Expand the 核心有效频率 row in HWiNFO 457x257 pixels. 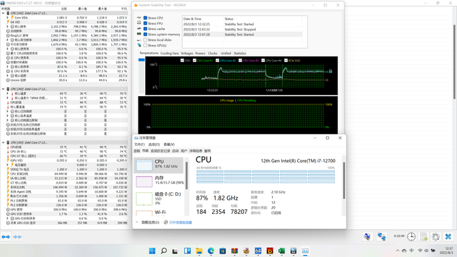tap(8, 40)
